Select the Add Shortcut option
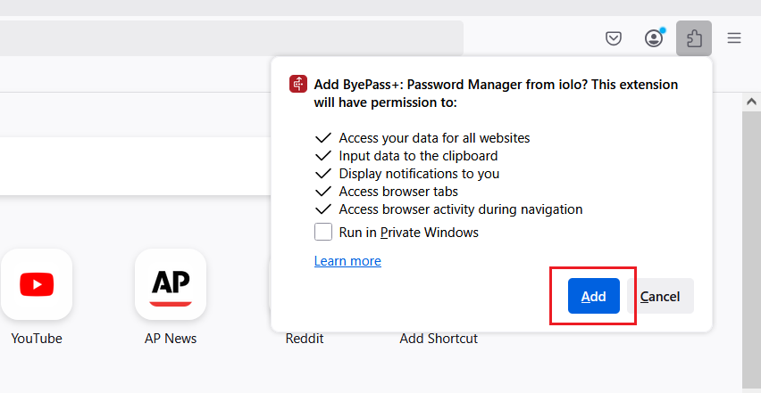This screenshot has width=761, height=393. 439,339
